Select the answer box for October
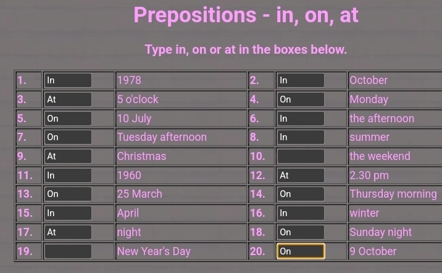Screen dimensions: 442x273 coord(301,80)
